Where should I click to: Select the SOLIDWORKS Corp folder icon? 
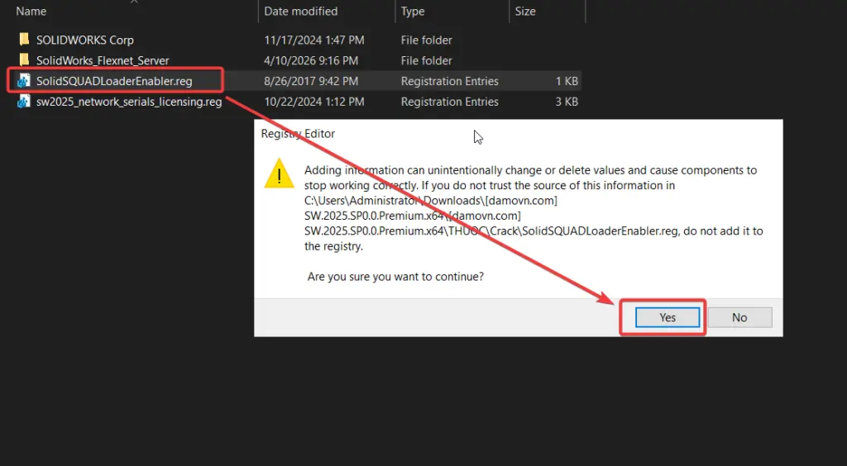(x=24, y=40)
